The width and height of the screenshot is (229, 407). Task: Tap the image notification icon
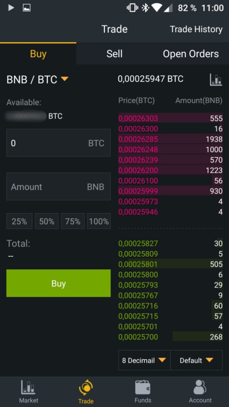(27, 8)
